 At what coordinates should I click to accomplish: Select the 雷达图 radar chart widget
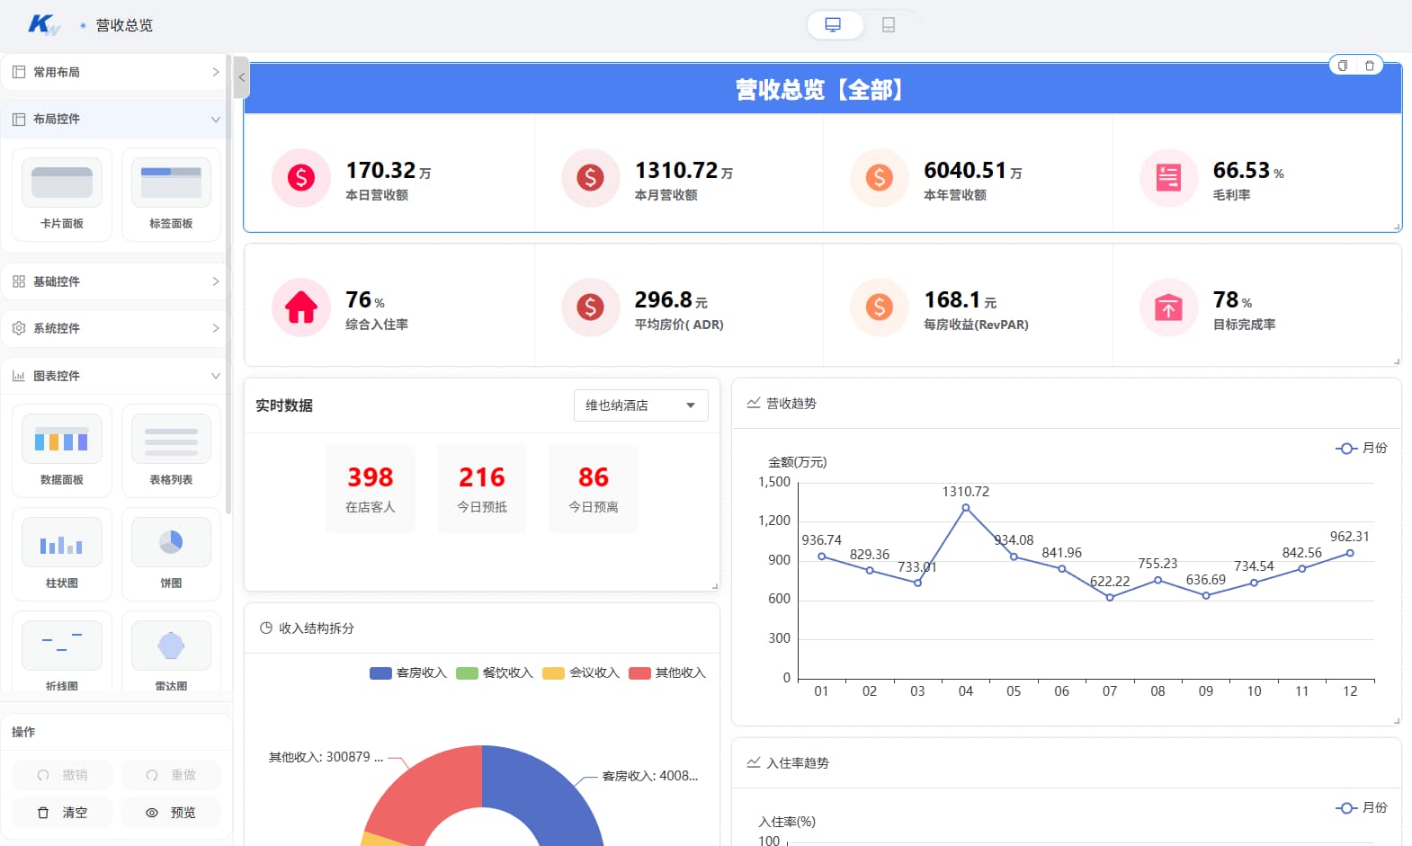tap(171, 652)
